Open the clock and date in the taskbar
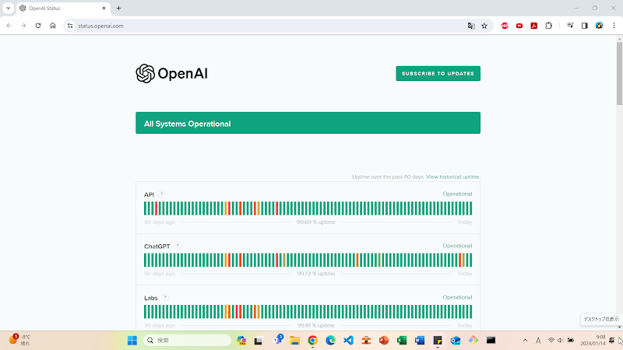This screenshot has height=350, width=623. (593, 340)
